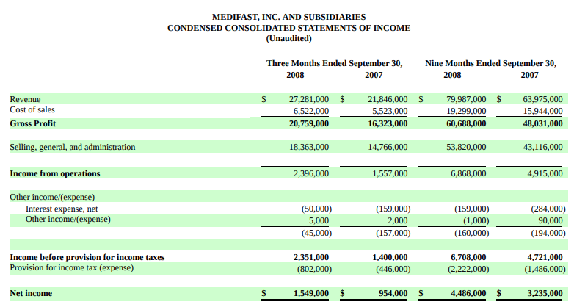Click tax provision (1,486,000)
The height and width of the screenshot is (307, 574).
[x=545, y=269]
